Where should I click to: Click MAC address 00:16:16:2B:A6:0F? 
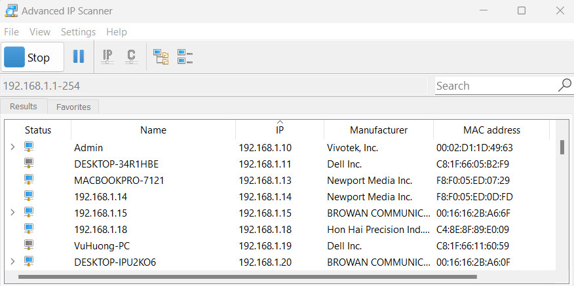[x=473, y=262]
